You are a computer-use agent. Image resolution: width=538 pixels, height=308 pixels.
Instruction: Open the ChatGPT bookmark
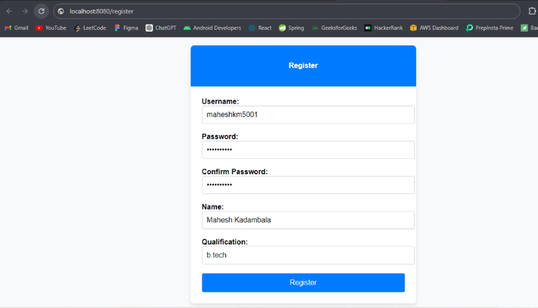pyautogui.click(x=161, y=28)
